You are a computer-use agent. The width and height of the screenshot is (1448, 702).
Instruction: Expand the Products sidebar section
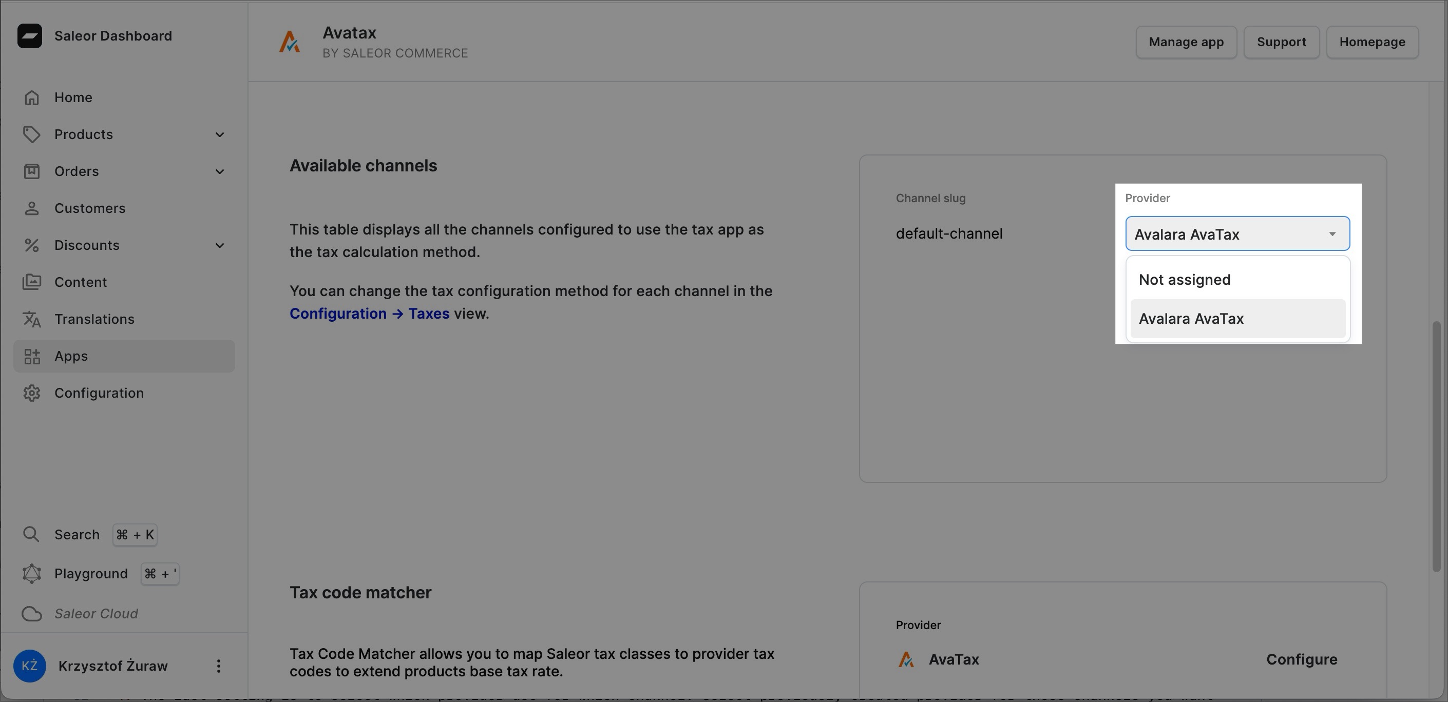tap(219, 134)
